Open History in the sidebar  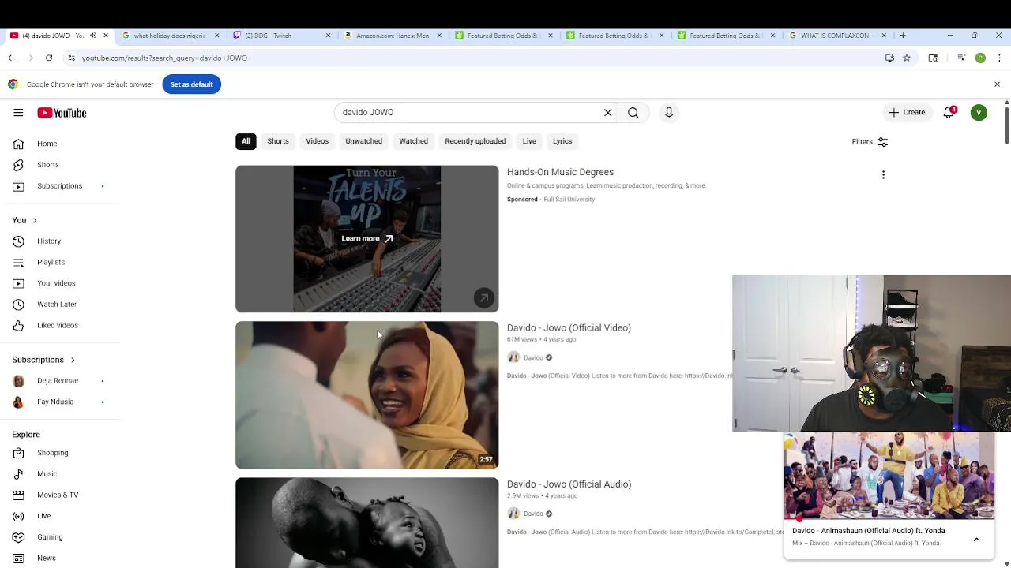[49, 241]
